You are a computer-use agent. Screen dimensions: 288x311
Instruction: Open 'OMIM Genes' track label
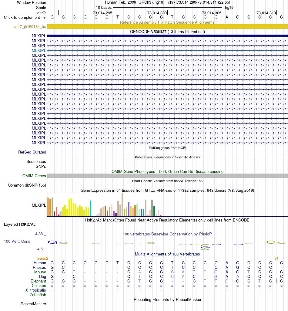tap(34, 176)
